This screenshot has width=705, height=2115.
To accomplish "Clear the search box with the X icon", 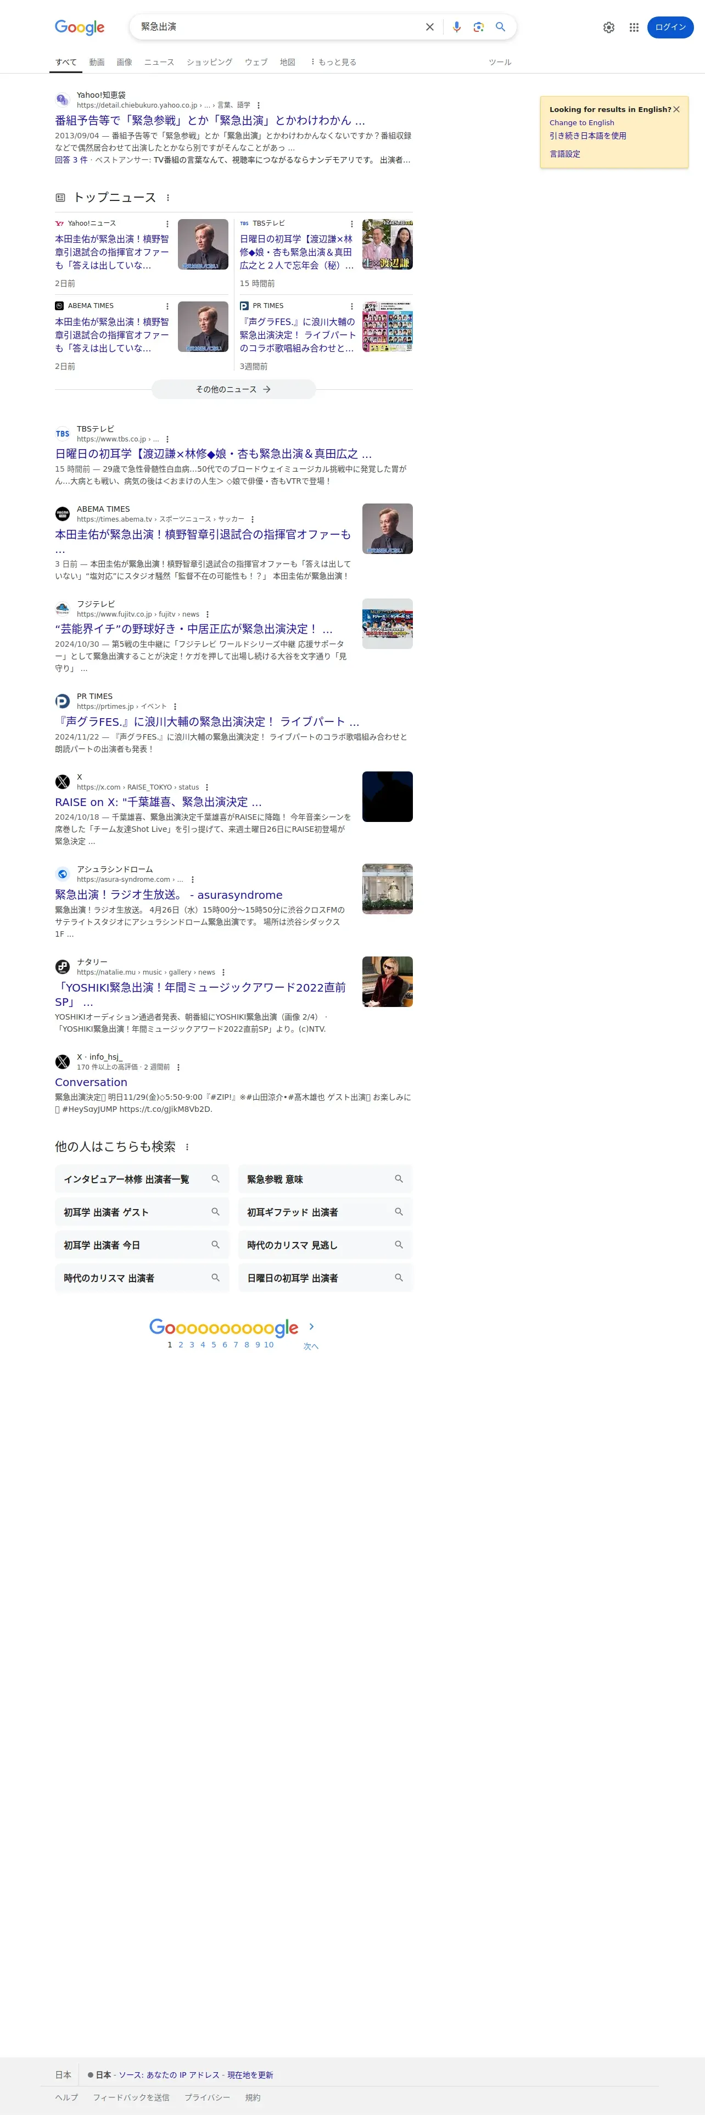I will click(x=429, y=27).
